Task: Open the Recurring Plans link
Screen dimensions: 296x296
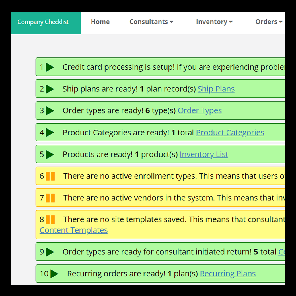Action: [228, 274]
